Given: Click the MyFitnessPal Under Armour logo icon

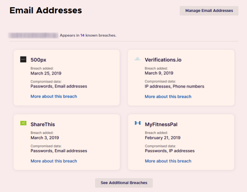Looking at the screenshot, I should tap(138, 123).
